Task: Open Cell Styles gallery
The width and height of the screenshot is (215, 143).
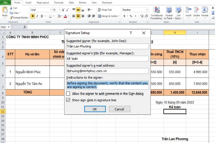Action: (178, 13)
